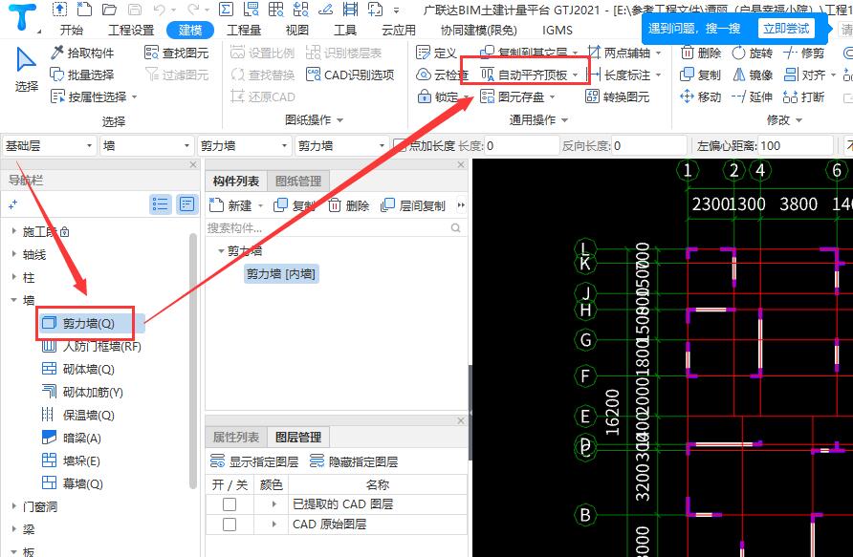Select the 移动 move tool
This screenshot has width=853, height=557.
click(x=701, y=96)
